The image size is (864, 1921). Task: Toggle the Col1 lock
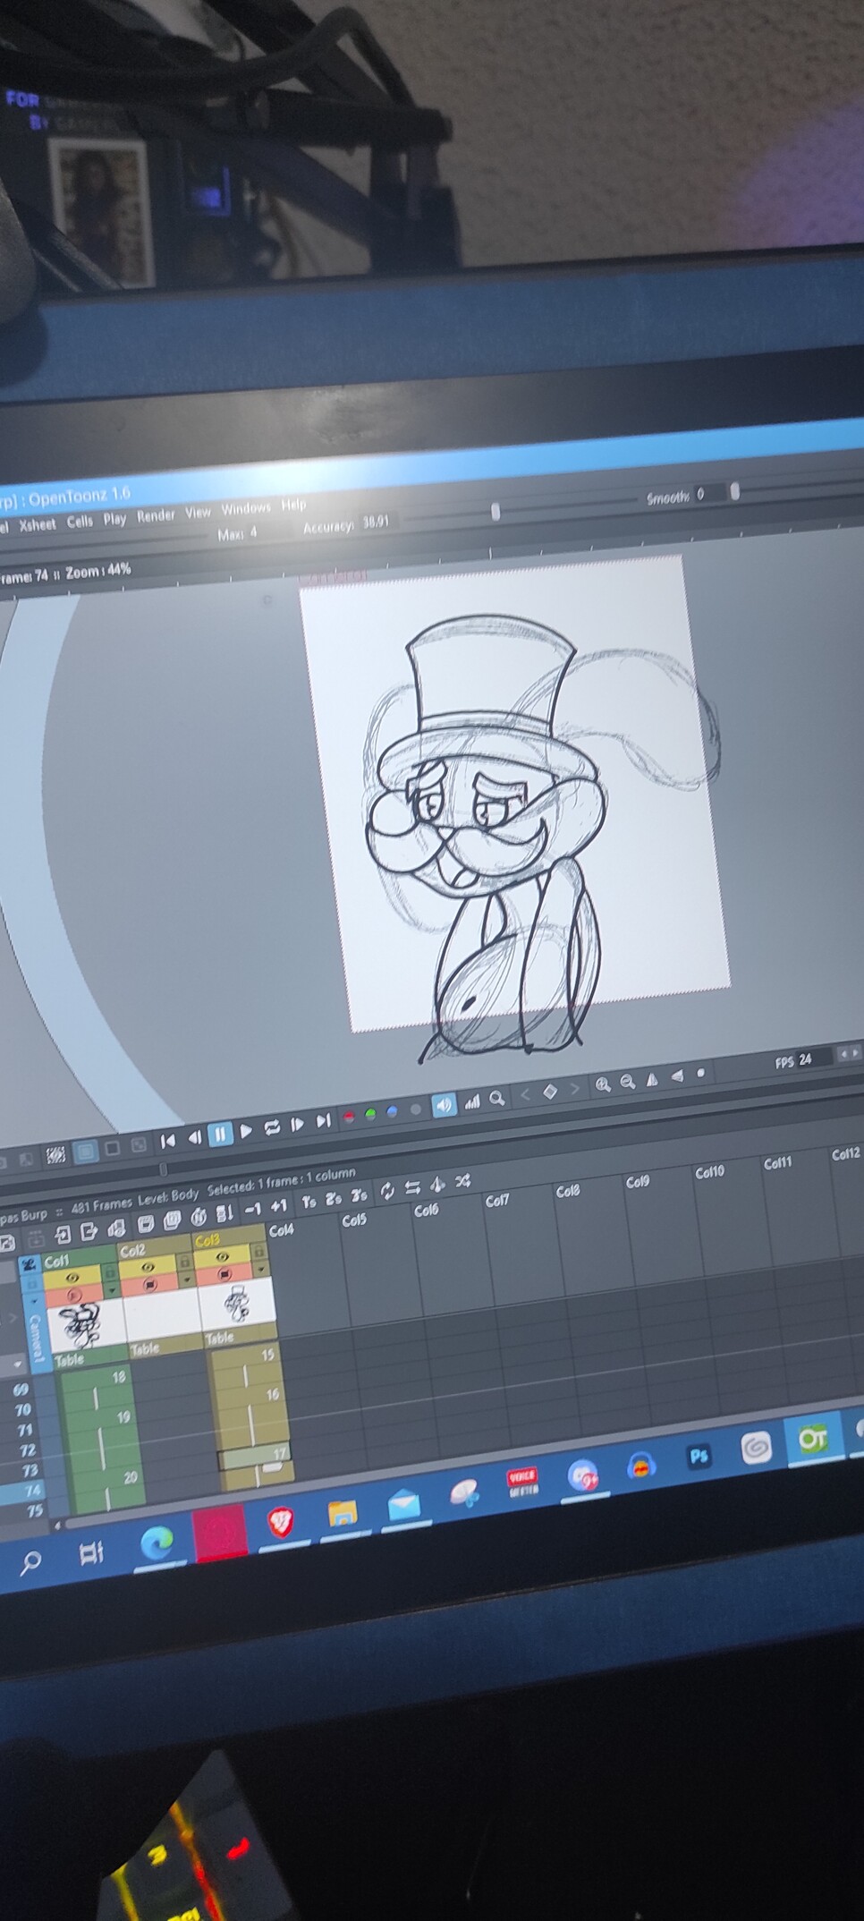[x=110, y=1272]
